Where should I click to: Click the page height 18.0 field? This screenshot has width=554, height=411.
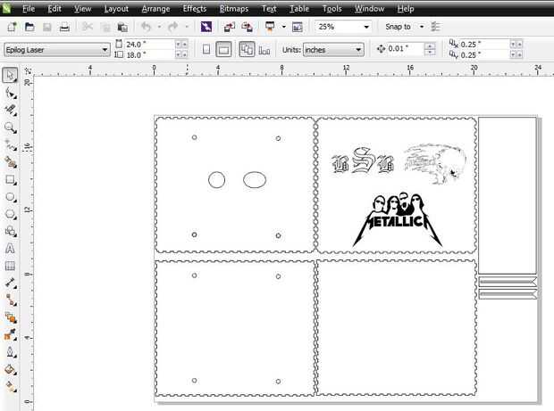[149, 55]
